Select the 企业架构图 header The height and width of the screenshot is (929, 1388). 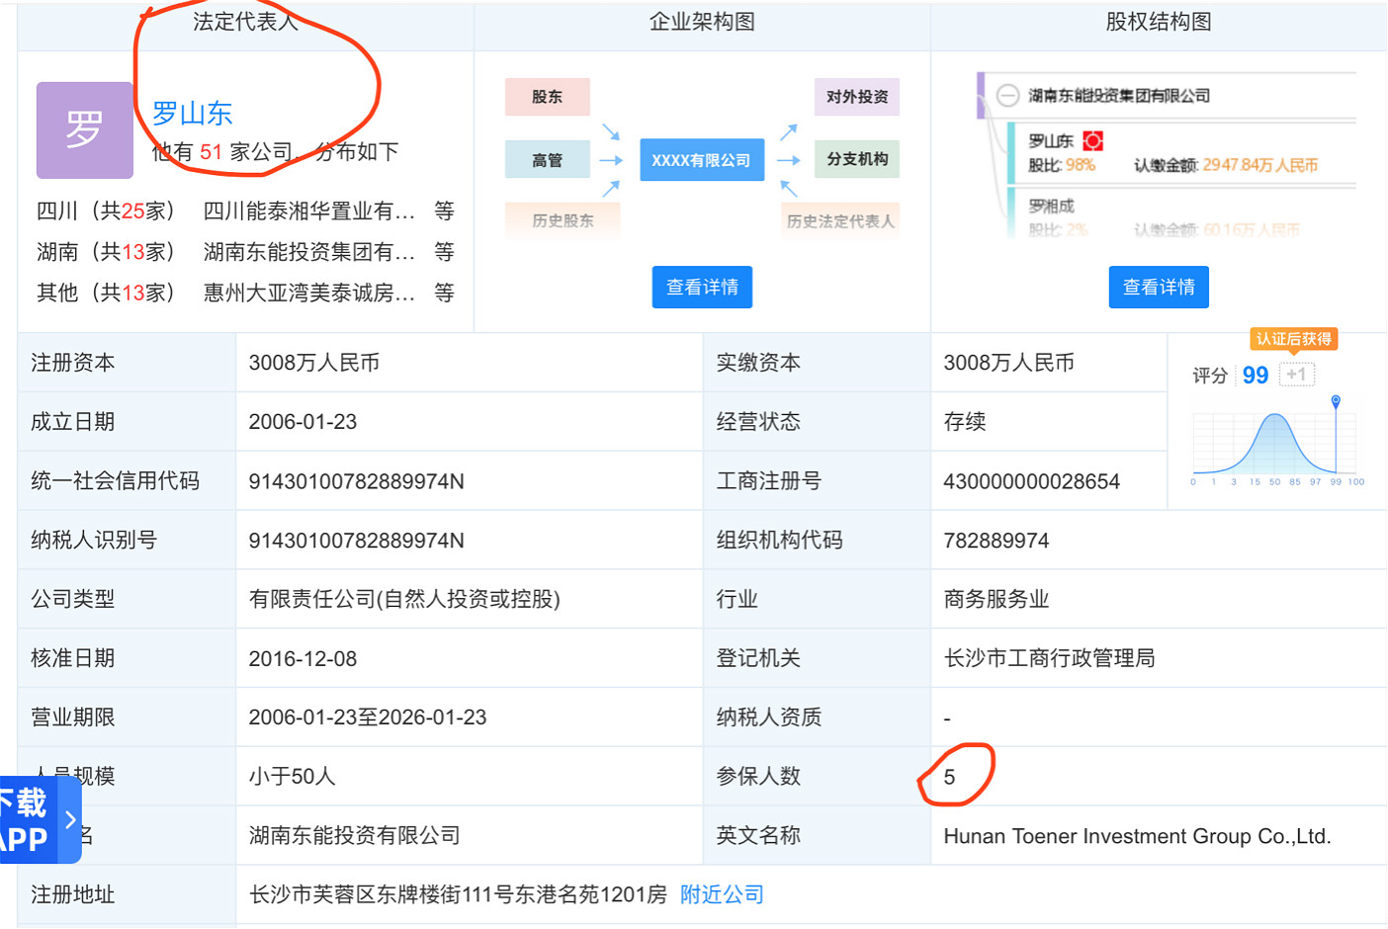coord(702,22)
